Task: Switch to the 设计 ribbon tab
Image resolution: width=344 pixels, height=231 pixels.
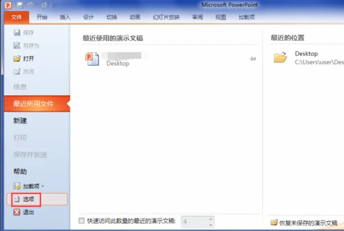Action: pos(88,17)
